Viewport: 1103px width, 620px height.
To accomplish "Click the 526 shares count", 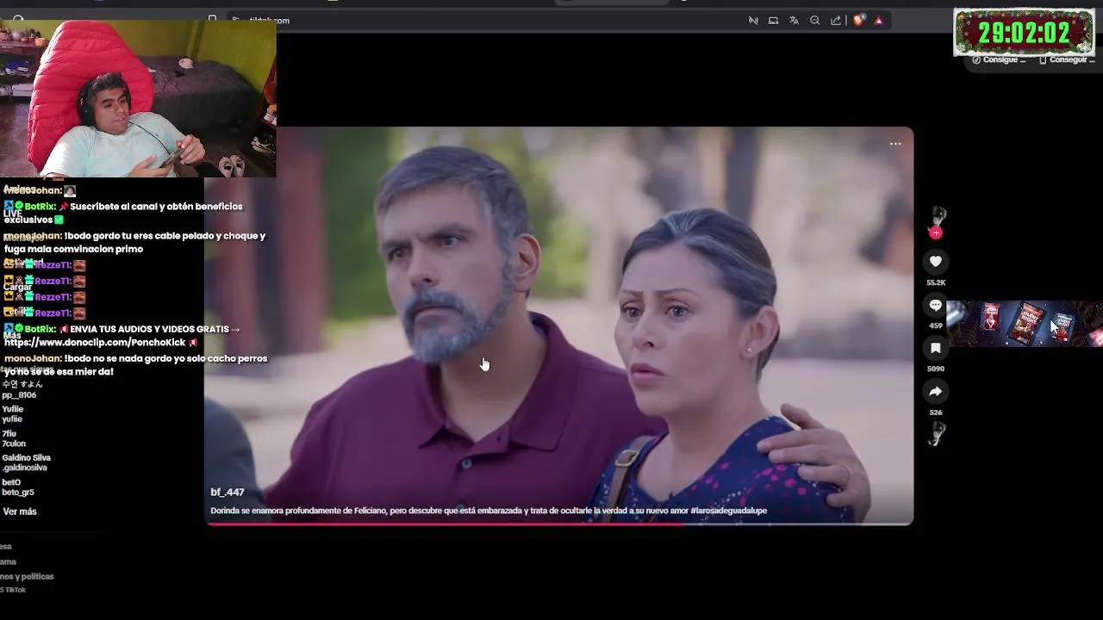I will [x=936, y=412].
